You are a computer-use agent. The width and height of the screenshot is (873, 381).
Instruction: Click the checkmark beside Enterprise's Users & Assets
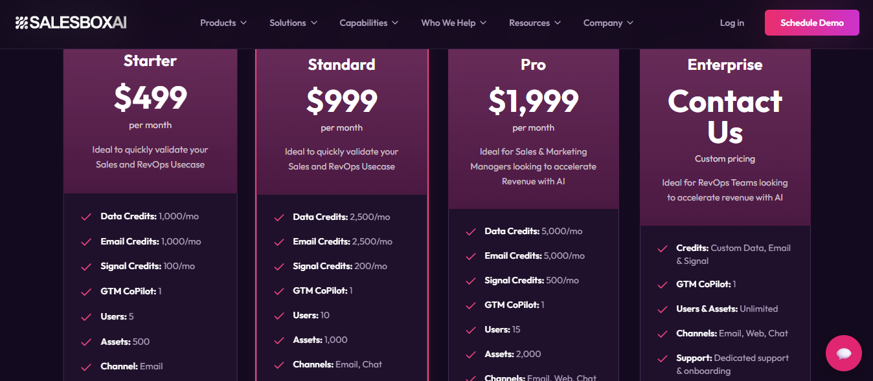(662, 309)
